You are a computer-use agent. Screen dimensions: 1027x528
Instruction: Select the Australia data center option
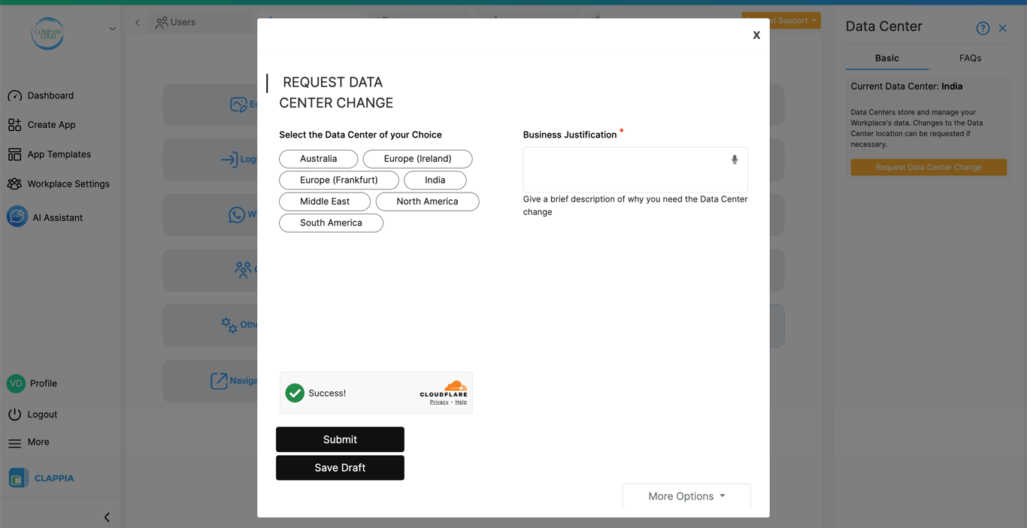pyautogui.click(x=319, y=159)
